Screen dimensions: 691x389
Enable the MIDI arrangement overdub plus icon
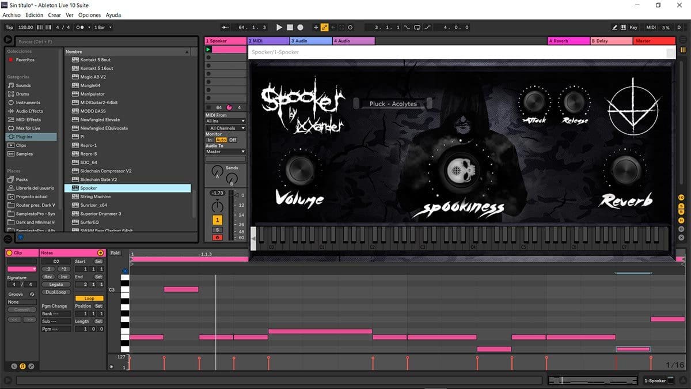[316, 27]
